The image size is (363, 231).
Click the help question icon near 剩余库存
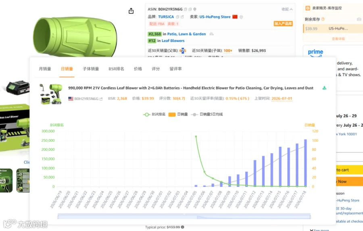click(323, 19)
